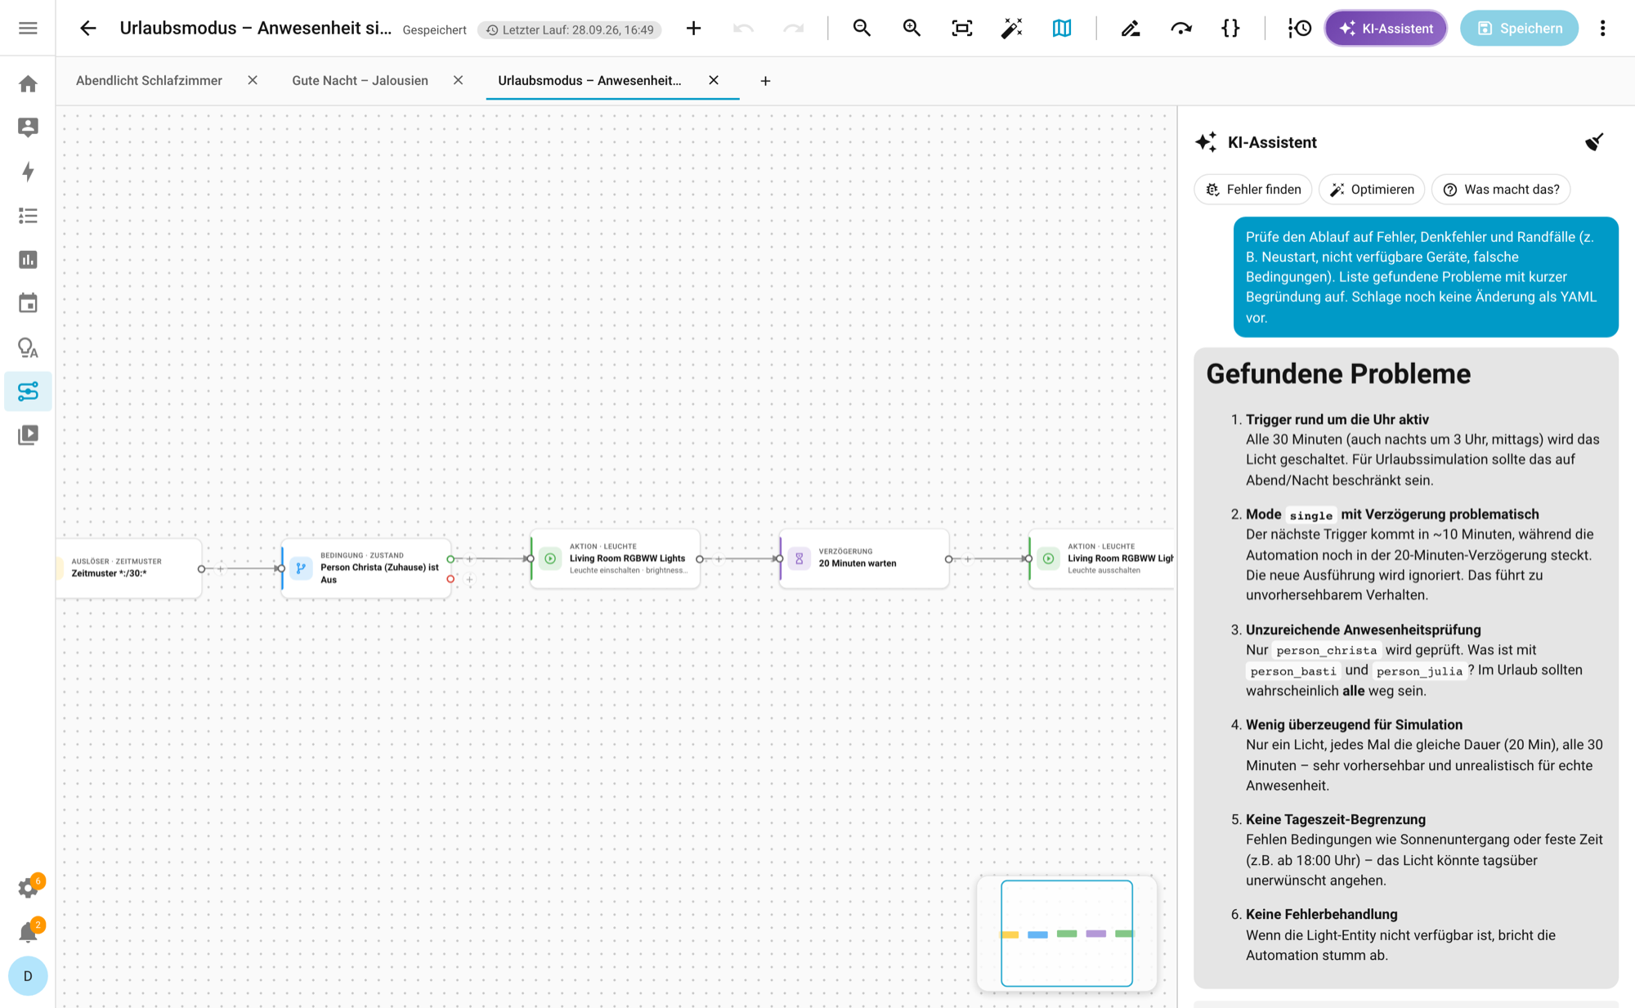Image resolution: width=1635 pixels, height=1008 pixels.
Task: Clear chat with the broom icon
Action: (x=1594, y=142)
